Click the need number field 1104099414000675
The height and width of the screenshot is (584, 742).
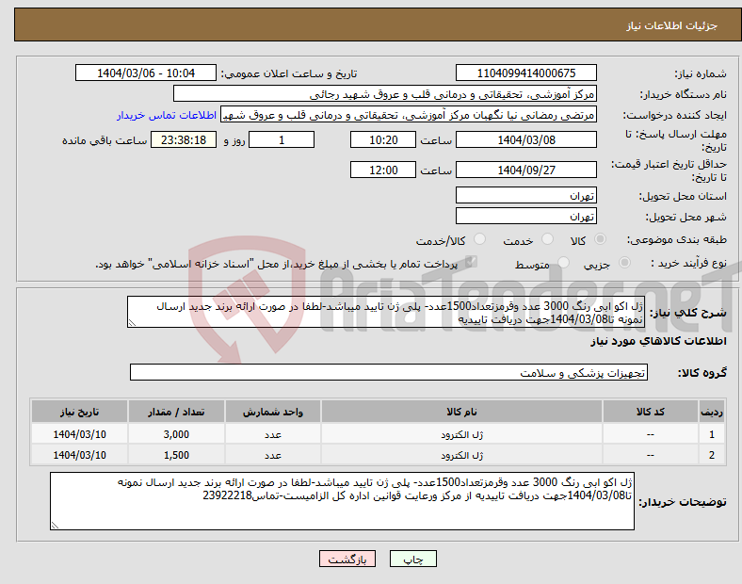tap(525, 73)
